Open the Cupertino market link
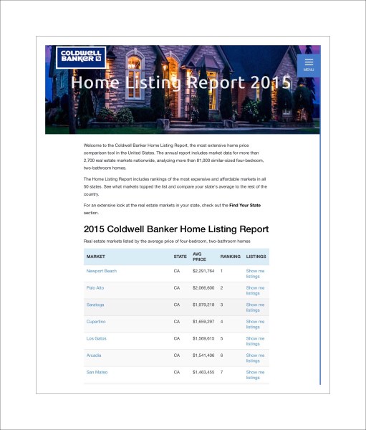366x430 pixels. click(x=96, y=321)
